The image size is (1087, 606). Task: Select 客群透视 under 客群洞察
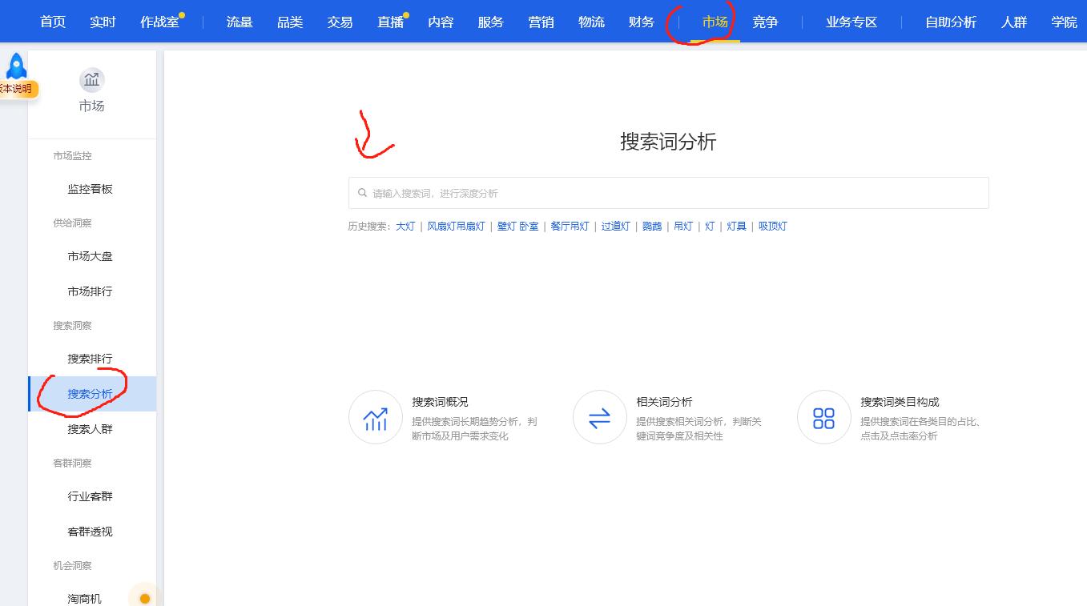click(91, 531)
